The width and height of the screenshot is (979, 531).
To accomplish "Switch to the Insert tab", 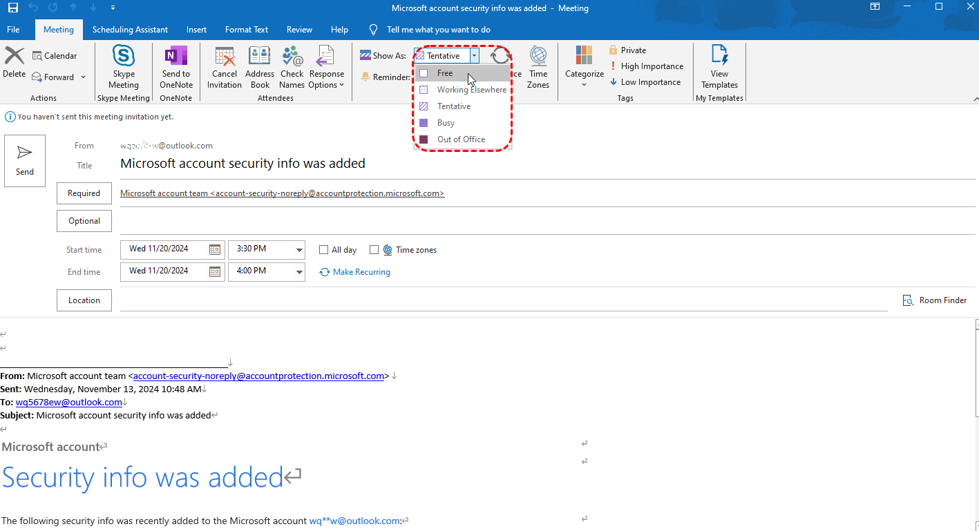I will 196,30.
